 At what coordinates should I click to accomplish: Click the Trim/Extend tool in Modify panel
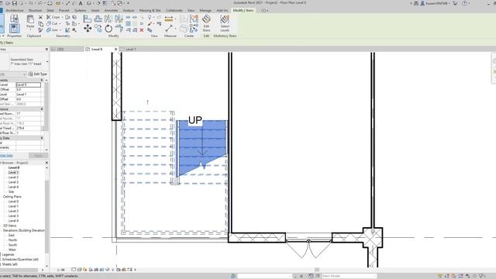[x=119, y=29]
